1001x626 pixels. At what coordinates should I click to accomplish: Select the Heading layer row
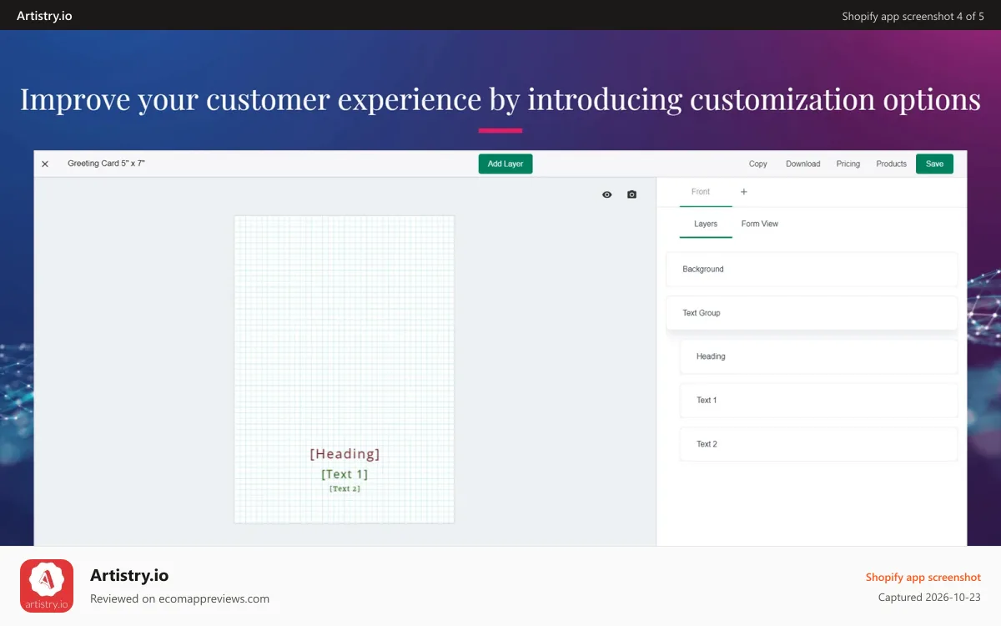(x=818, y=356)
